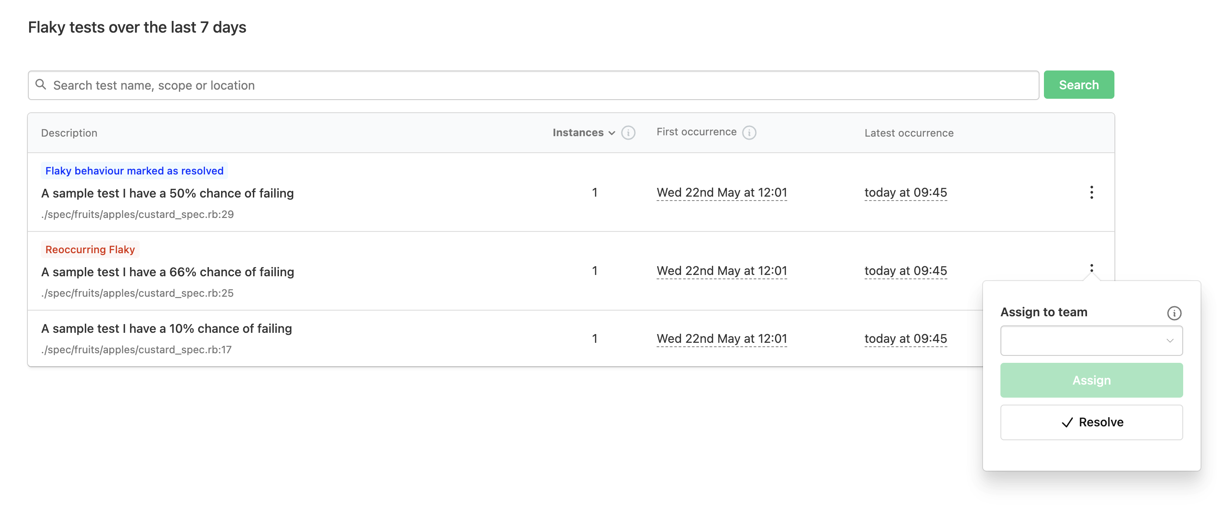Click the First occurrence info icon

[749, 133]
